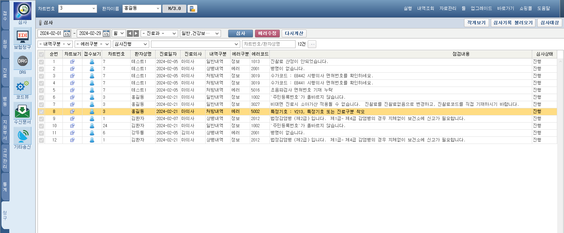This screenshot has height=233, width=564.
Task: Click the DRG sidebar icon
Action: point(22,61)
